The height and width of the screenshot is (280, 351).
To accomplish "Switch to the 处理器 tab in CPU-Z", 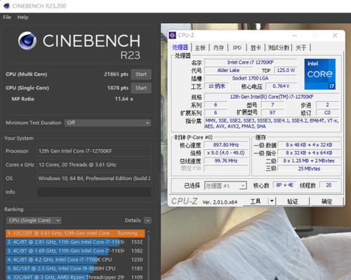I will [180, 48].
